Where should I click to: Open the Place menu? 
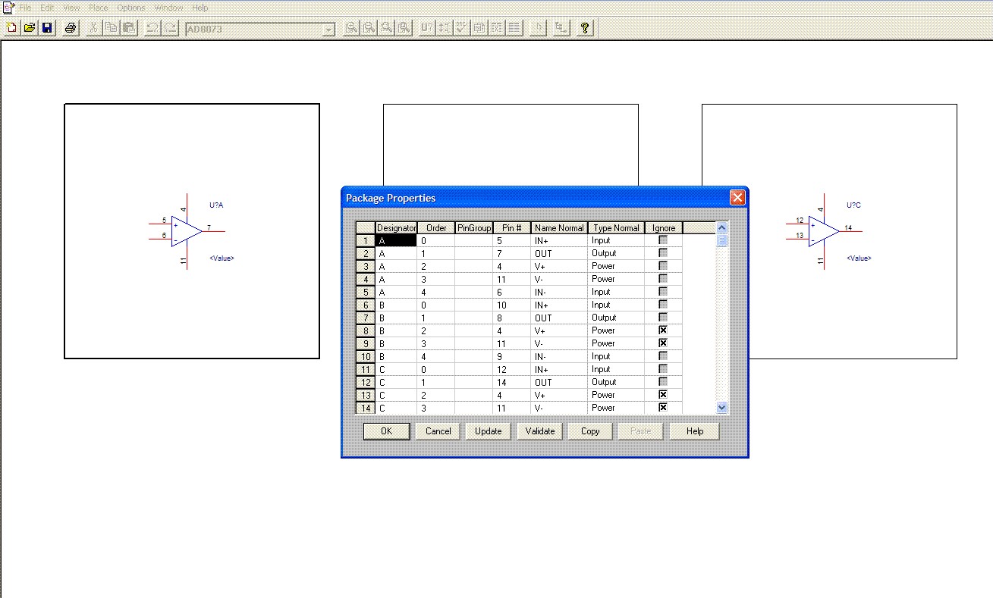coord(99,8)
